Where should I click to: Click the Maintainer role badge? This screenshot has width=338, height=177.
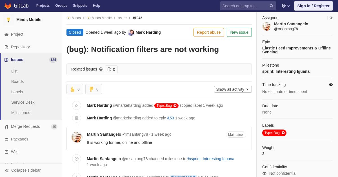(x=236, y=135)
